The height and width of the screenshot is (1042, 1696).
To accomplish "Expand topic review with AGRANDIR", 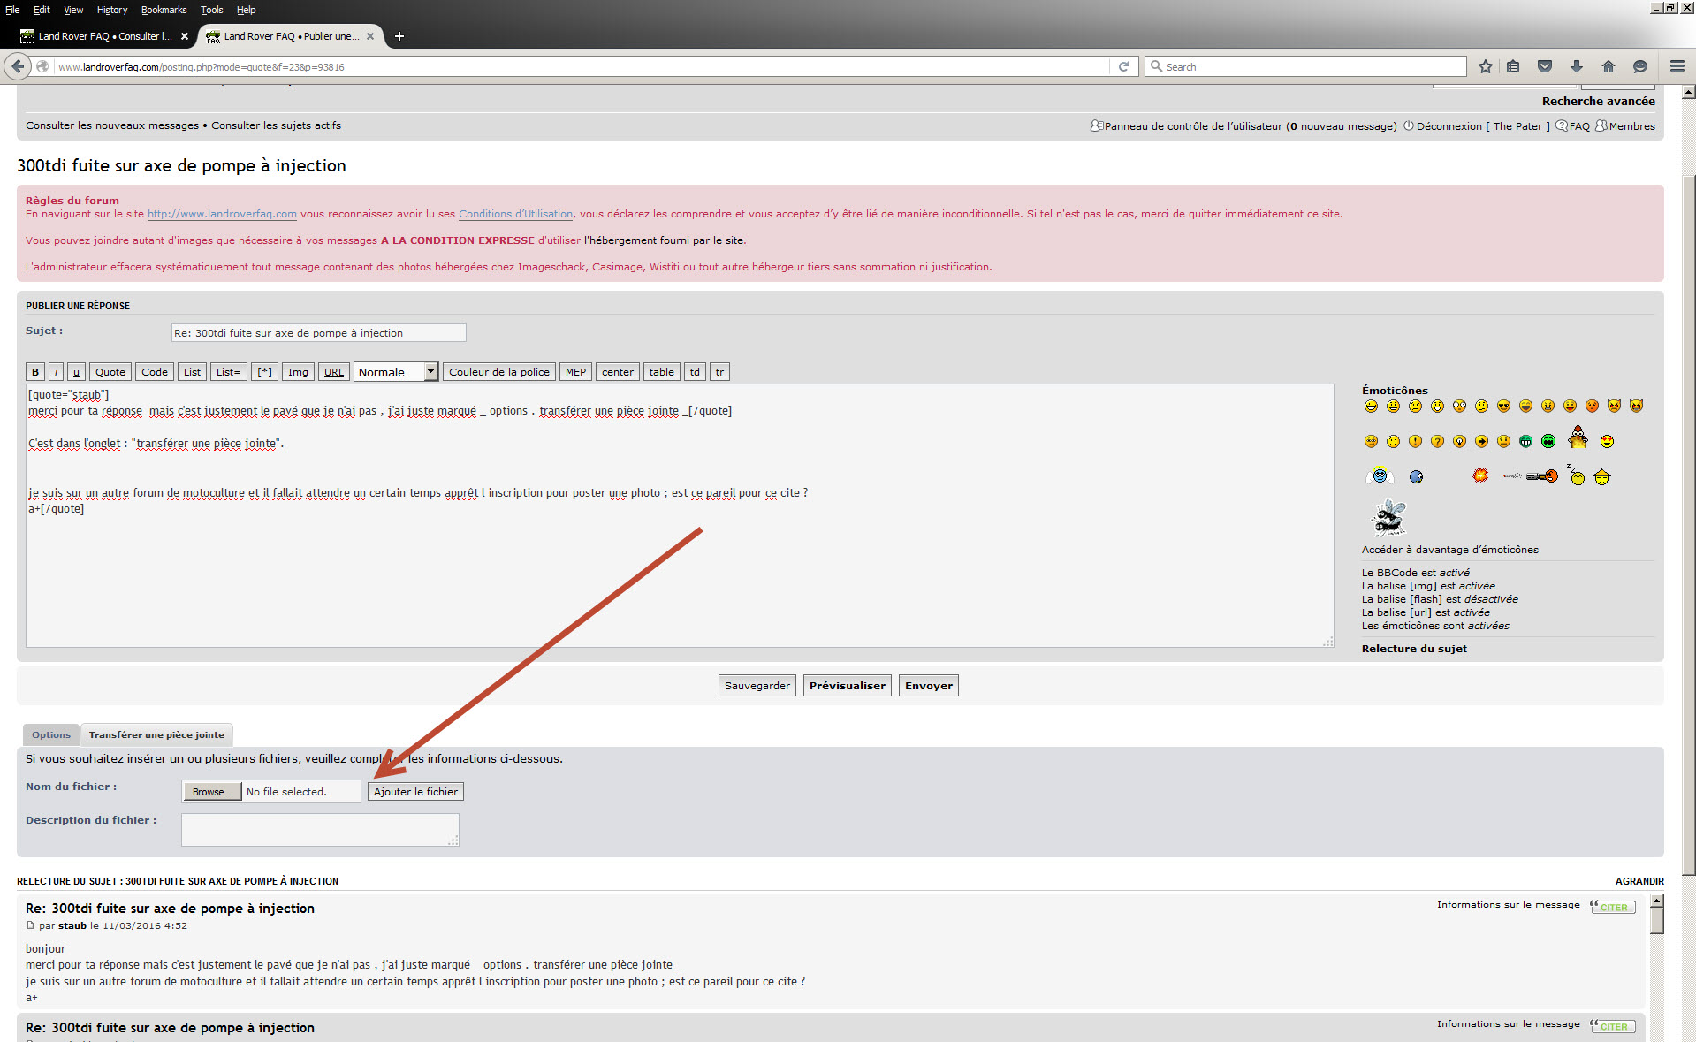I will (x=1639, y=881).
